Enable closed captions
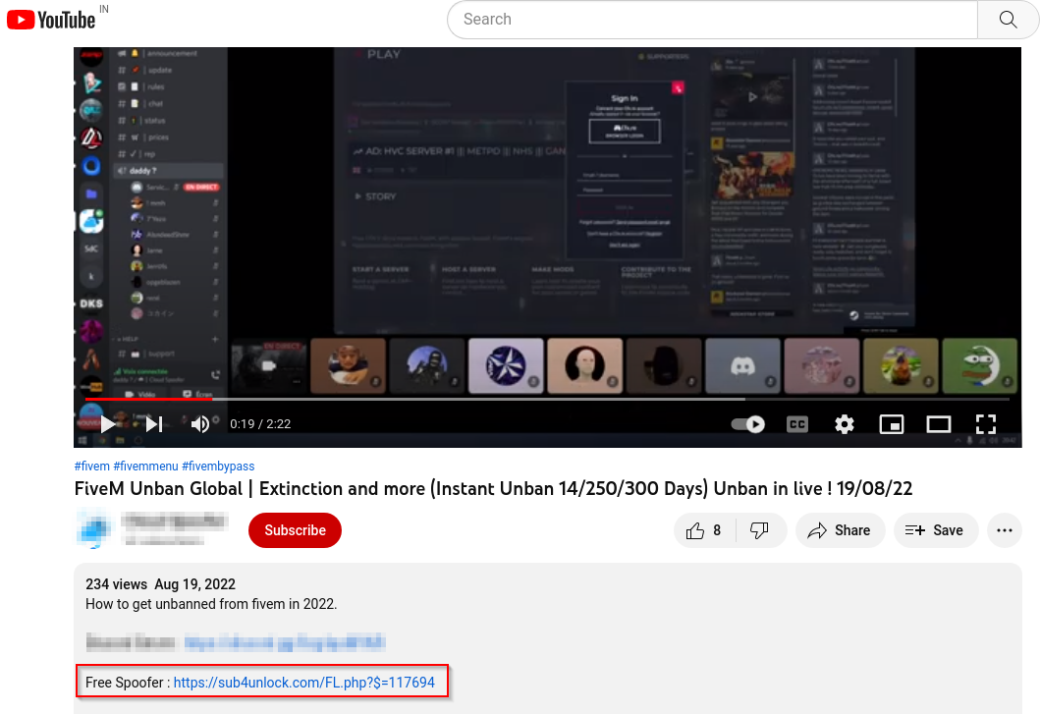Viewport: 1040px width, 714px height. coord(796,423)
